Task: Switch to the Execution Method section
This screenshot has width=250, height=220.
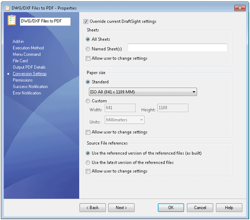Action: [28, 48]
